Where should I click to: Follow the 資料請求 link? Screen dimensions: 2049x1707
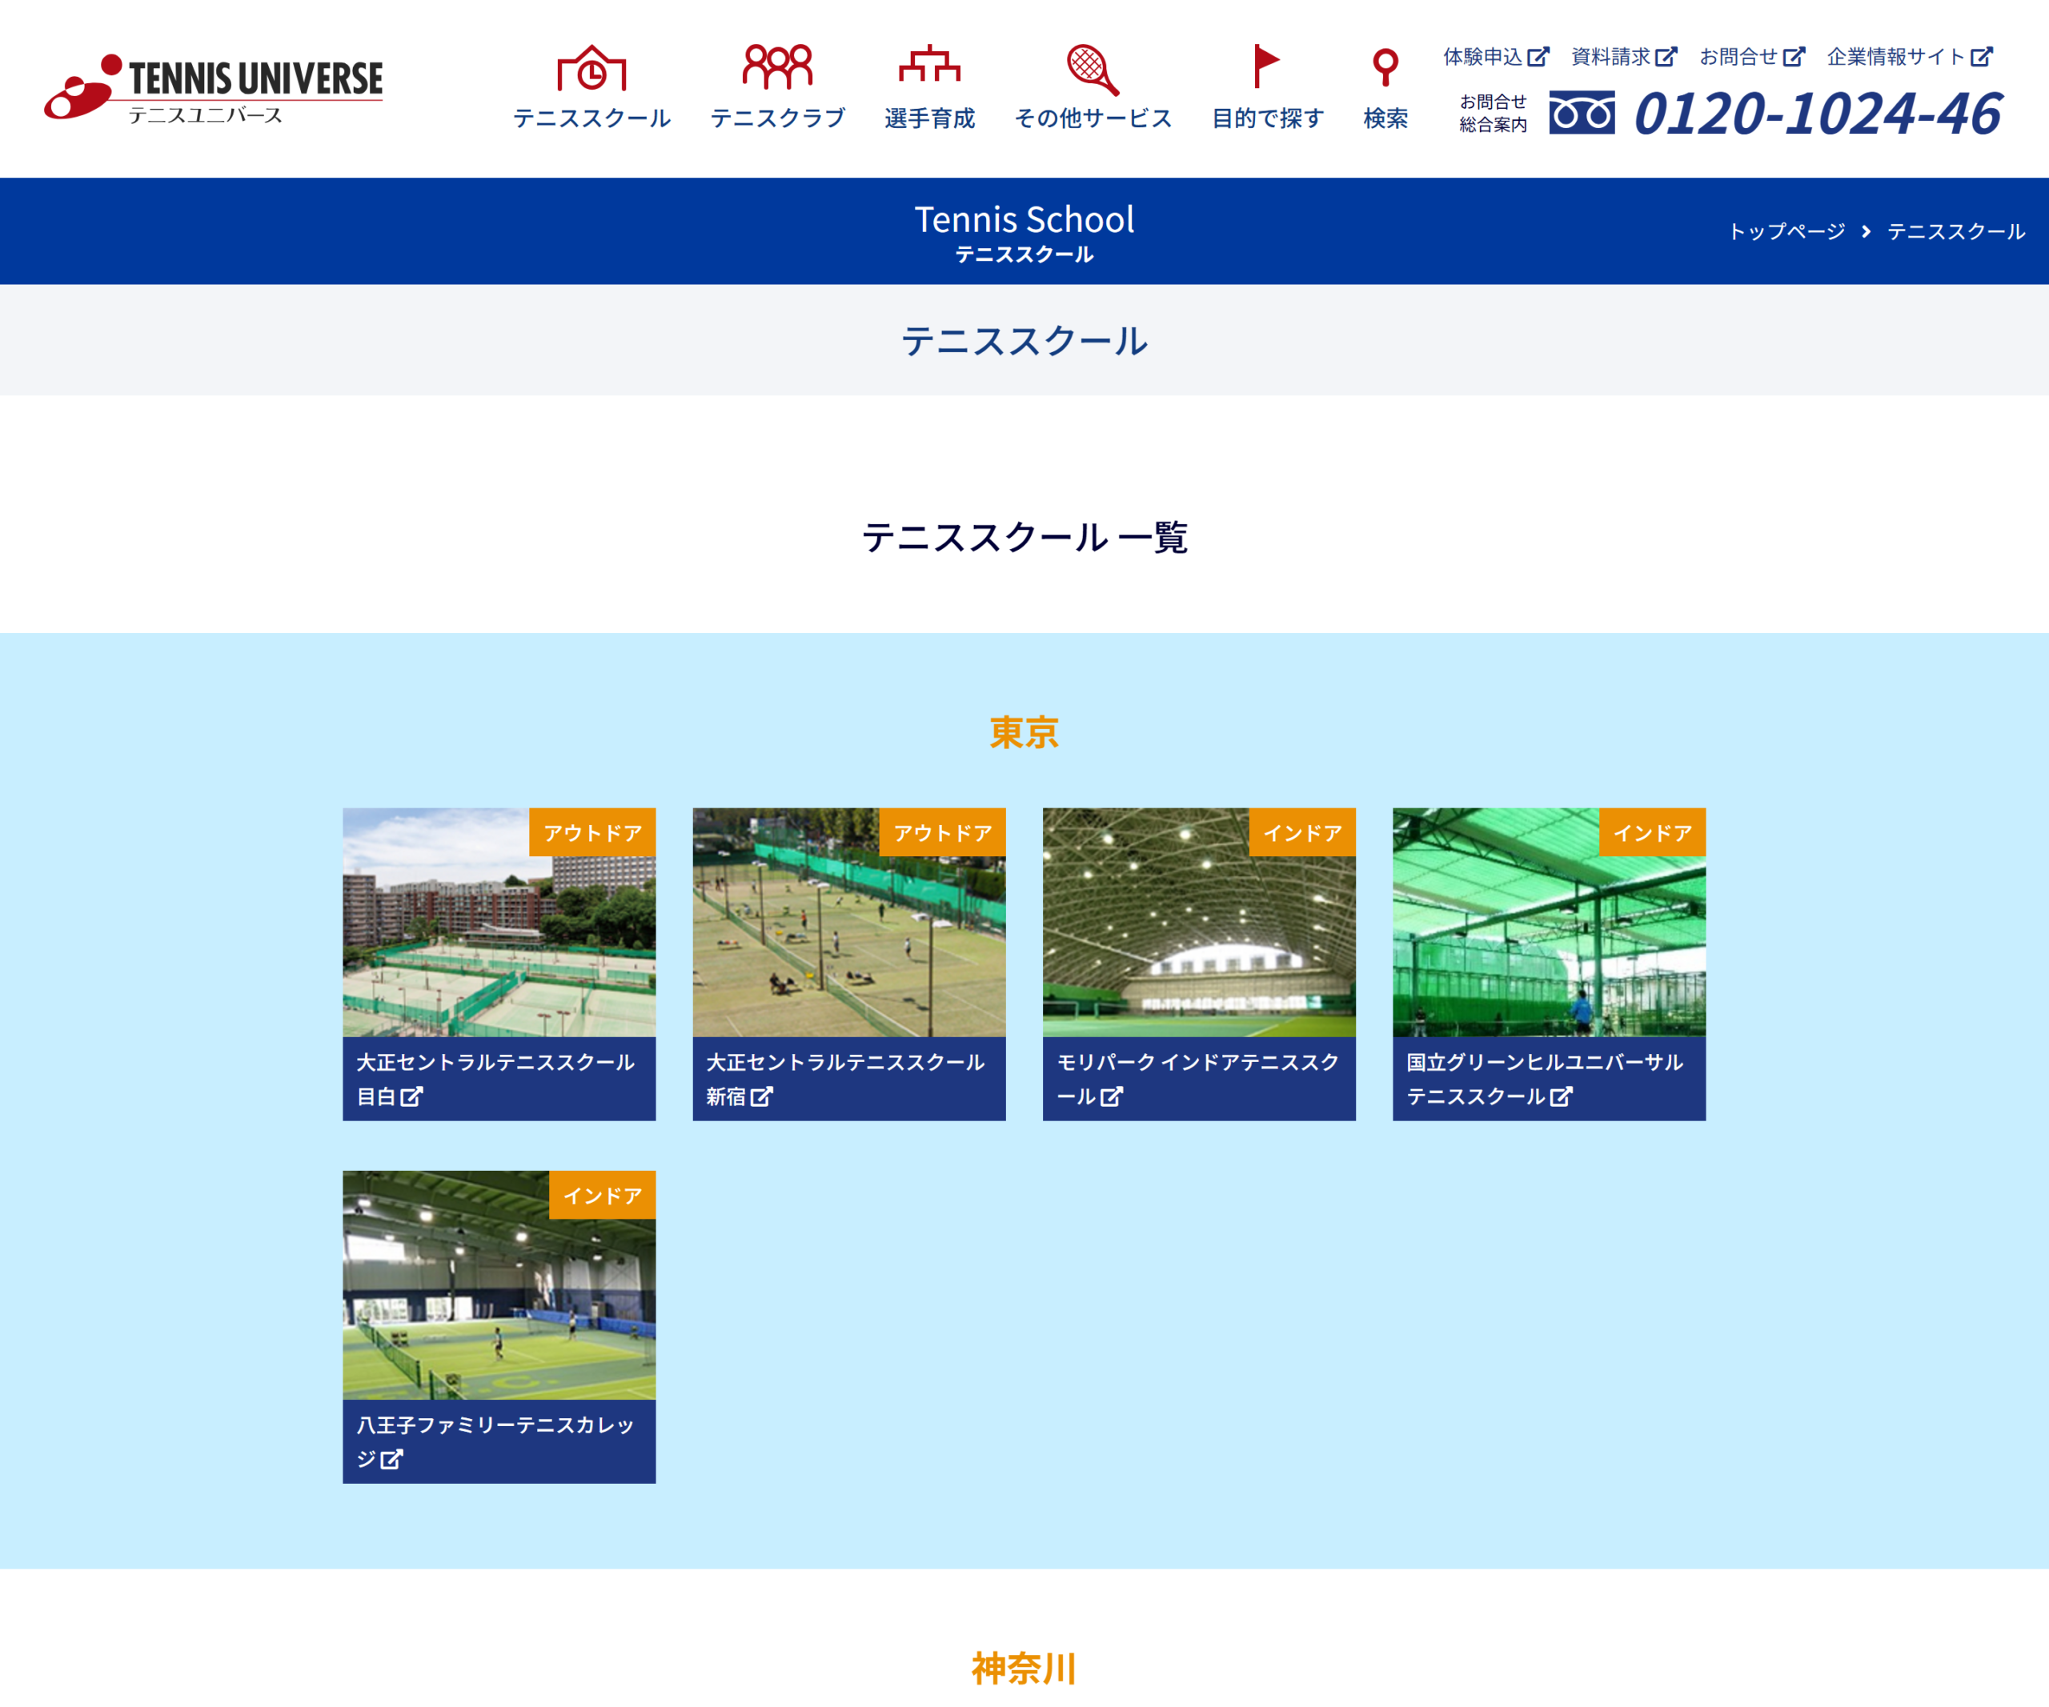click(x=1625, y=57)
